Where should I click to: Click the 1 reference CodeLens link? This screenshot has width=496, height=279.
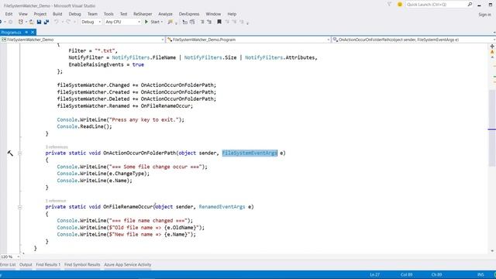point(56,201)
